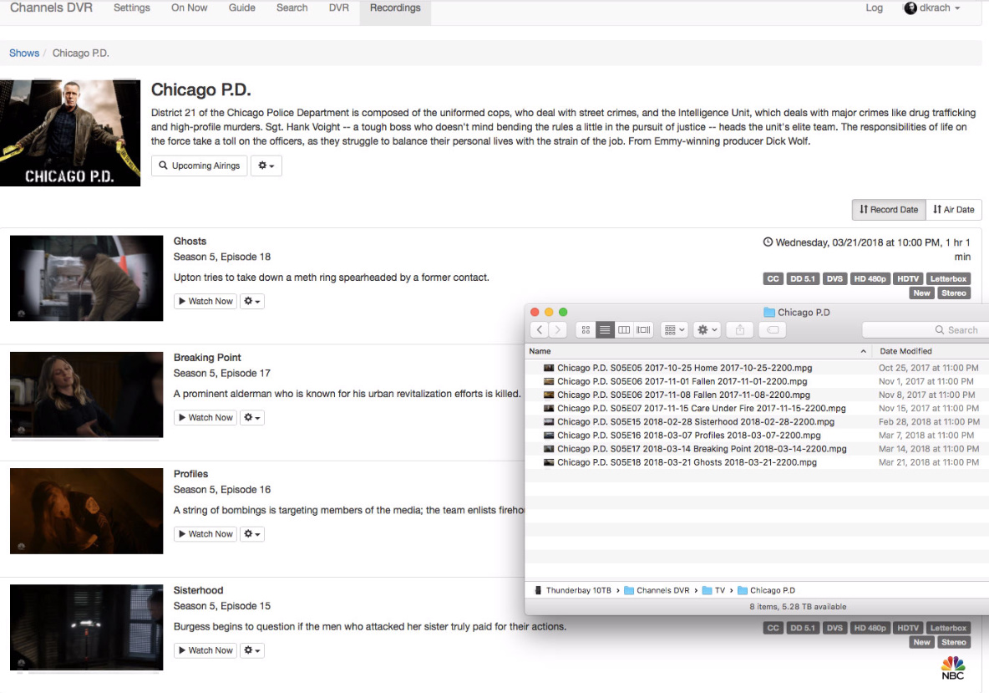The width and height of the screenshot is (989, 693).
Task: Click the Upcoming Airings button
Action: 199,166
